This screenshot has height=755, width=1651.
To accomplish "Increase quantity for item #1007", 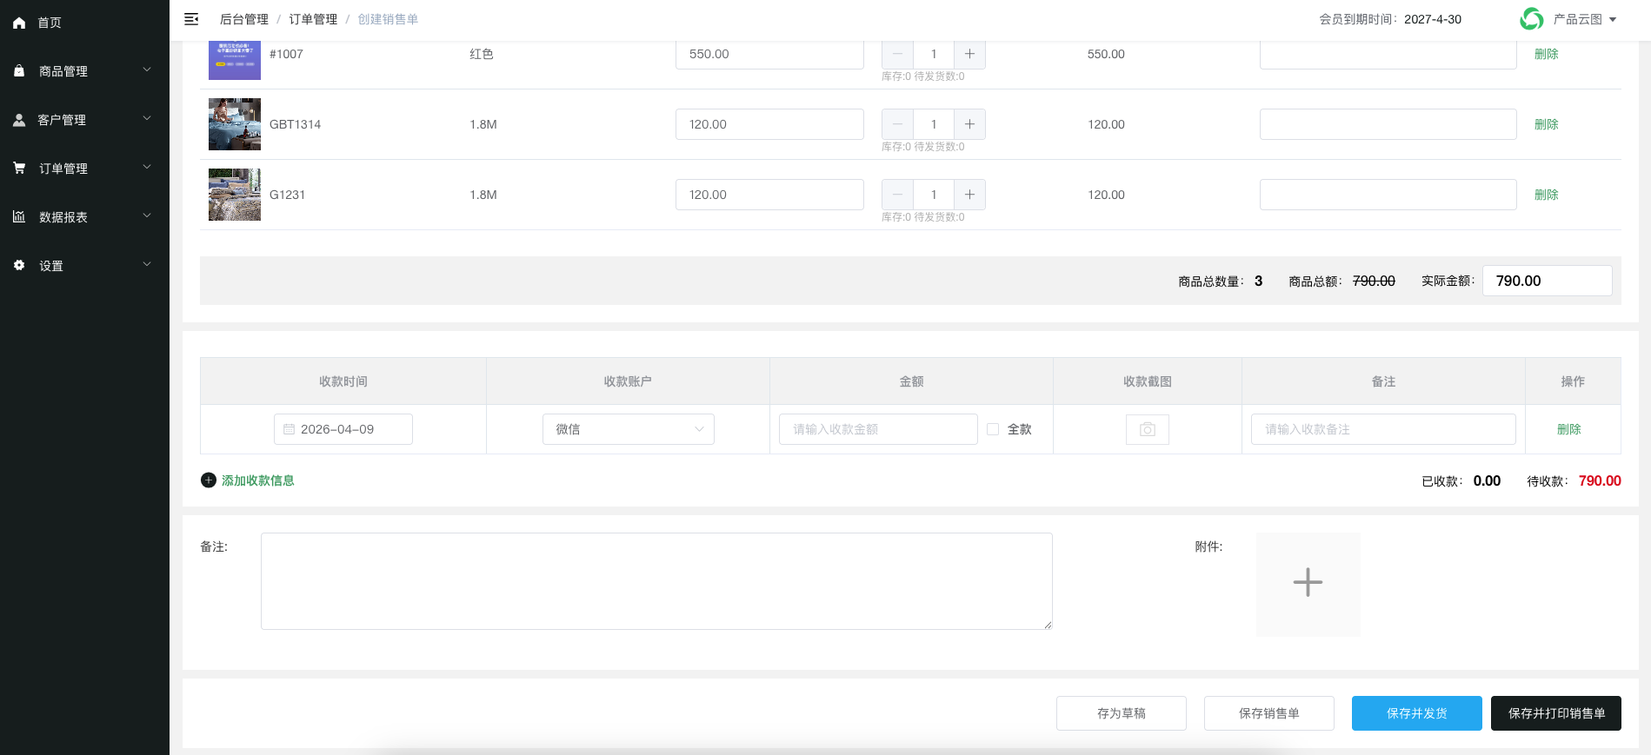I will click(x=969, y=54).
